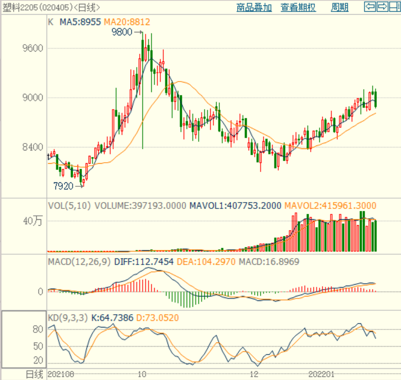Click the DEA:104.2970 value label
This screenshot has height=380, width=401.
(x=206, y=262)
